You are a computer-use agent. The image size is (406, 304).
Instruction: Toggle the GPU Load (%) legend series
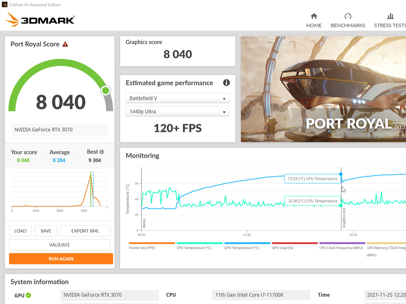pyautogui.click(x=295, y=246)
